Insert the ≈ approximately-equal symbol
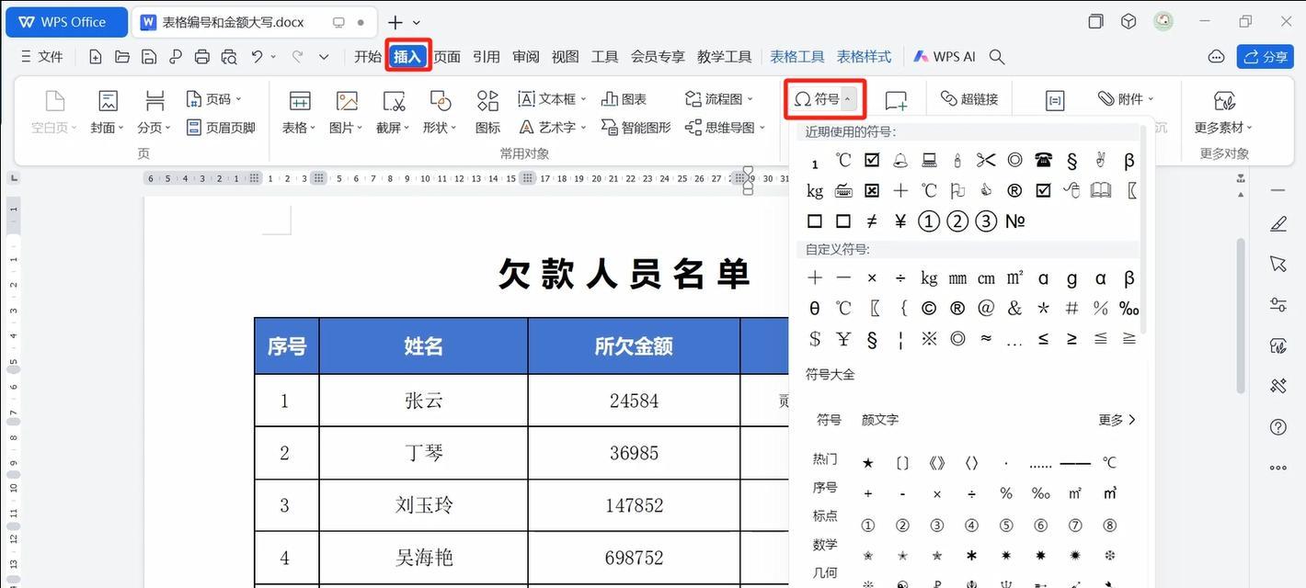The image size is (1306, 588). [x=986, y=339]
